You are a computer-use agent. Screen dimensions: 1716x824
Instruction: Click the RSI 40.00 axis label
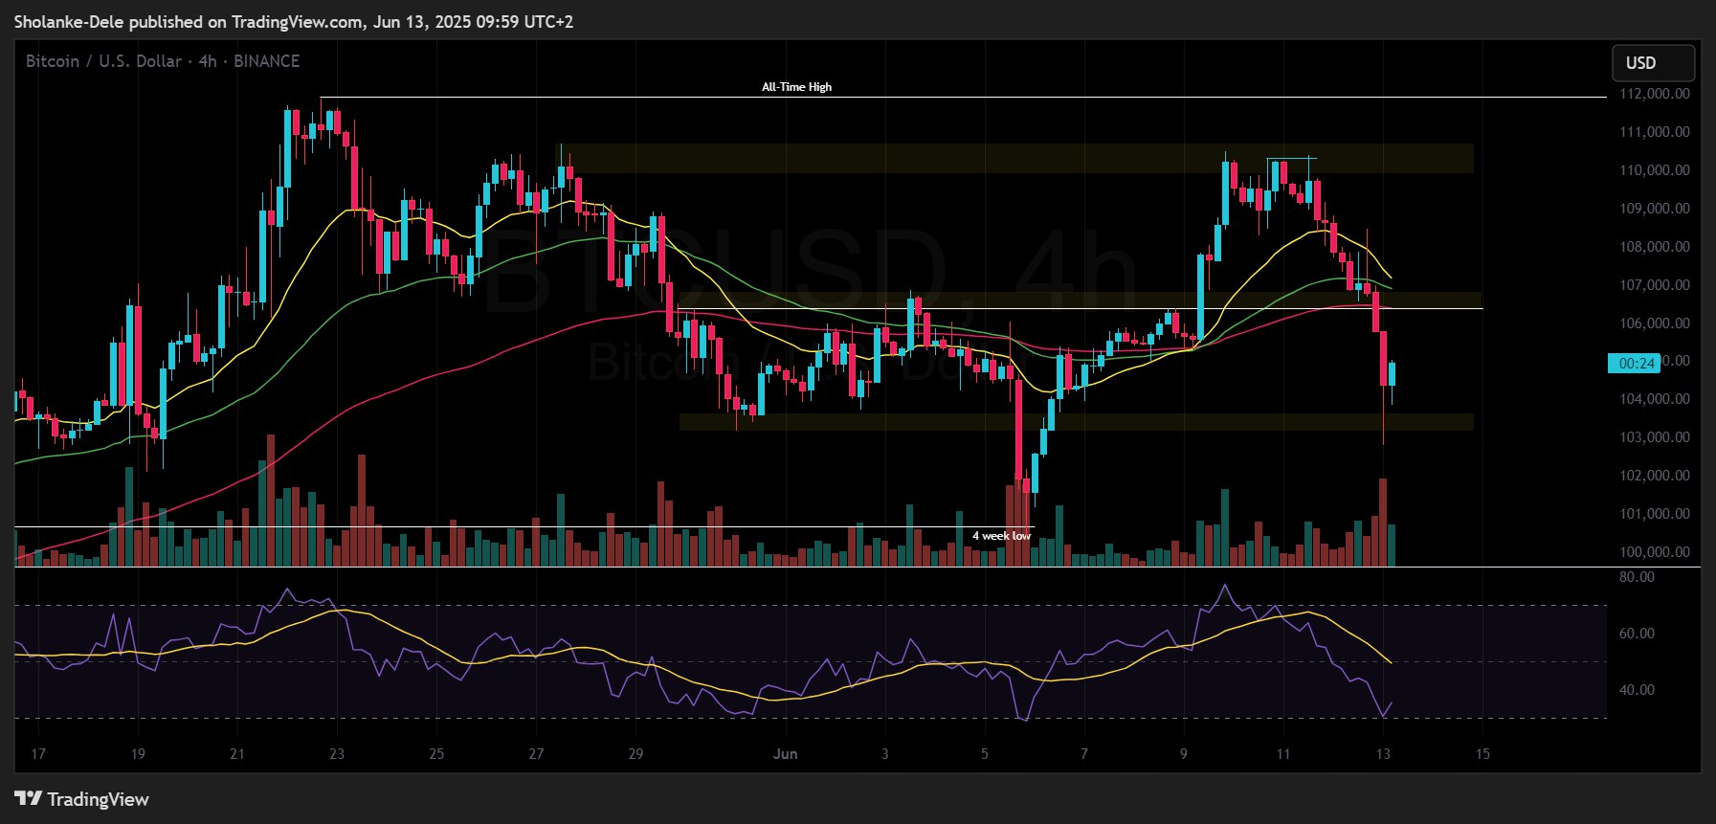pyautogui.click(x=1637, y=690)
